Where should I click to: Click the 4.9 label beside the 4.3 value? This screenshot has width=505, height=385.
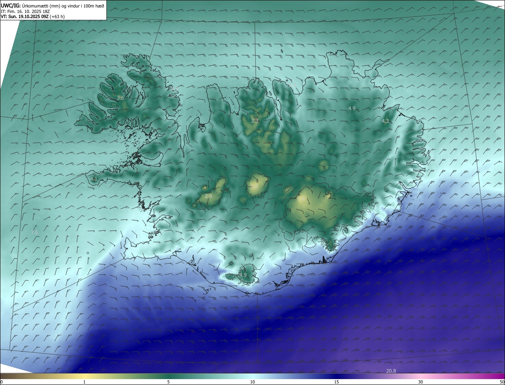click(x=352, y=108)
